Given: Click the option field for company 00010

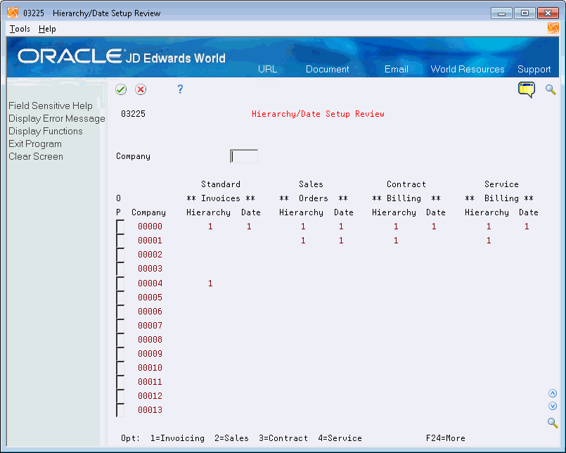Looking at the screenshot, I should [x=120, y=368].
